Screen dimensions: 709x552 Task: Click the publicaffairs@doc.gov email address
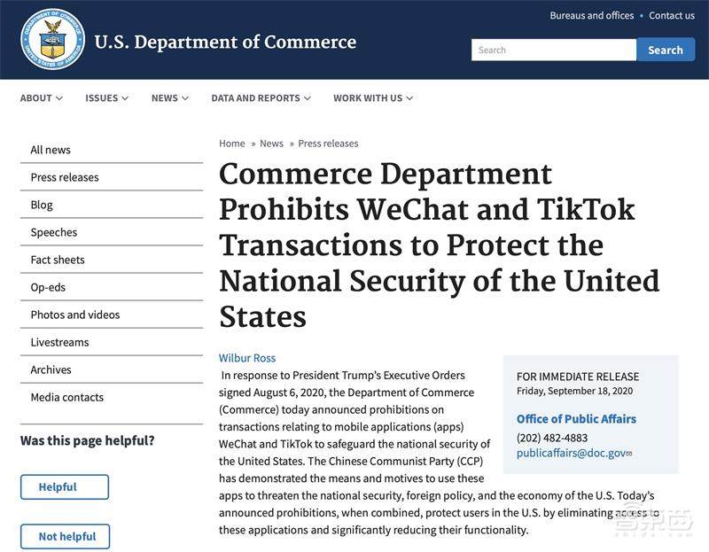click(x=571, y=454)
